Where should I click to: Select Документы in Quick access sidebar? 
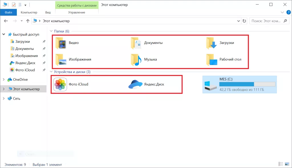click(x=25, y=48)
